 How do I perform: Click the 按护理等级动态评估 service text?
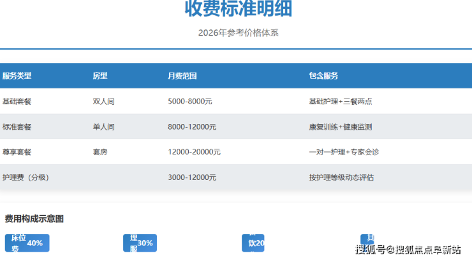341,177
